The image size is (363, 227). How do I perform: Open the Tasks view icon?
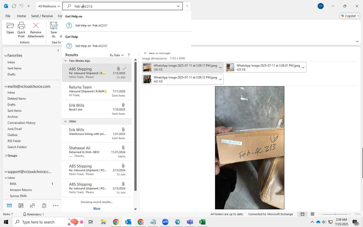44,206
